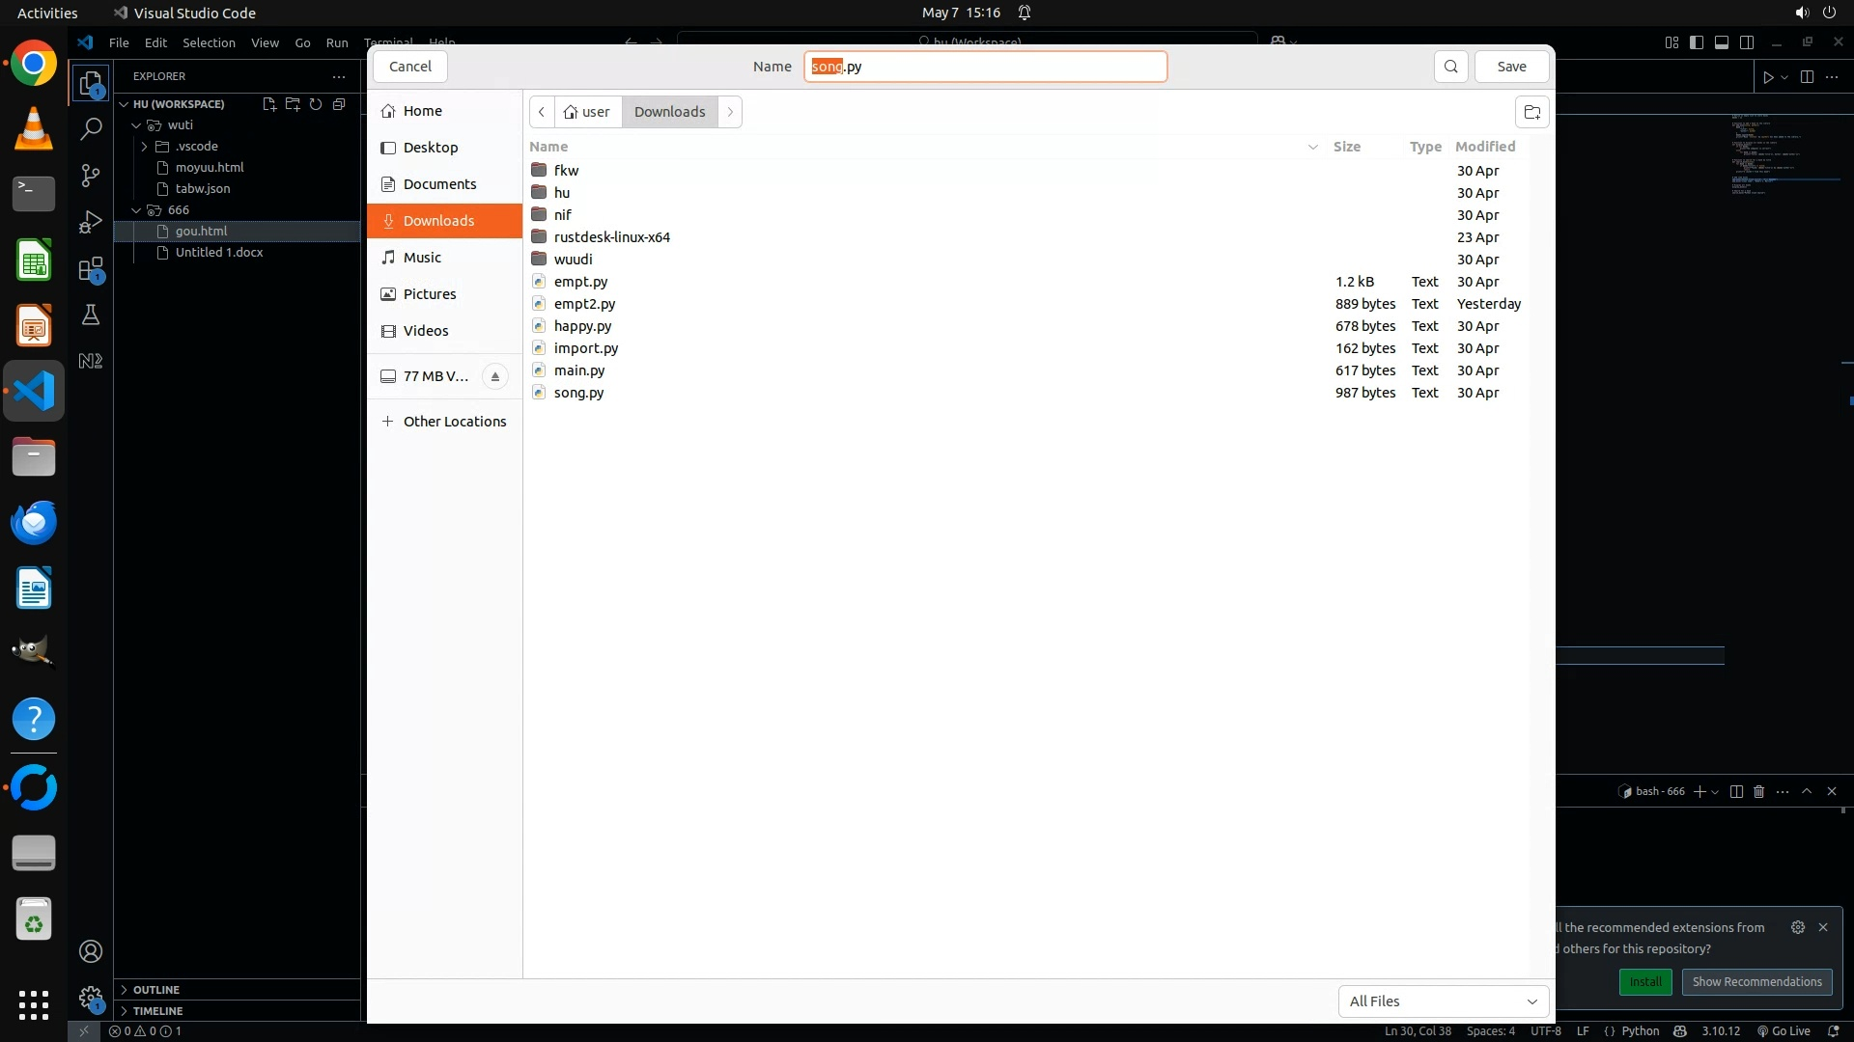Toggle name column sort order arrow

[1312, 147]
